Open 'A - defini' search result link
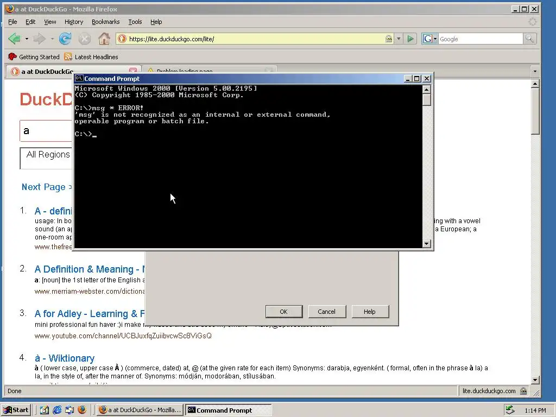The image size is (556, 417). click(x=53, y=211)
